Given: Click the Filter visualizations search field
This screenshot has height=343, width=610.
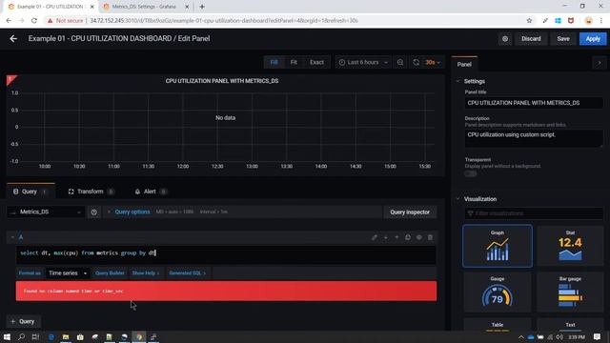Looking at the screenshot, I should (534, 213).
